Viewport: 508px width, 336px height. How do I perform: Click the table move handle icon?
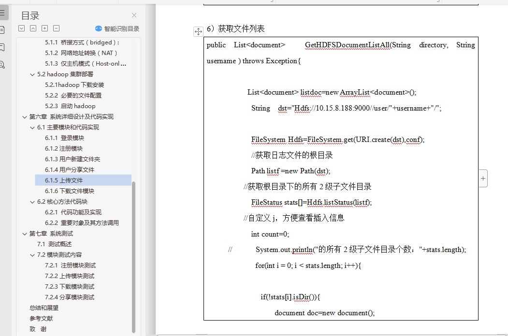click(198, 31)
